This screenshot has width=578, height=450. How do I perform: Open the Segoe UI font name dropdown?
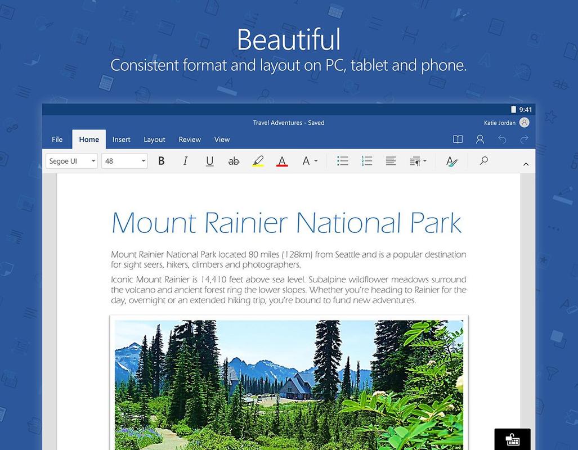71,161
